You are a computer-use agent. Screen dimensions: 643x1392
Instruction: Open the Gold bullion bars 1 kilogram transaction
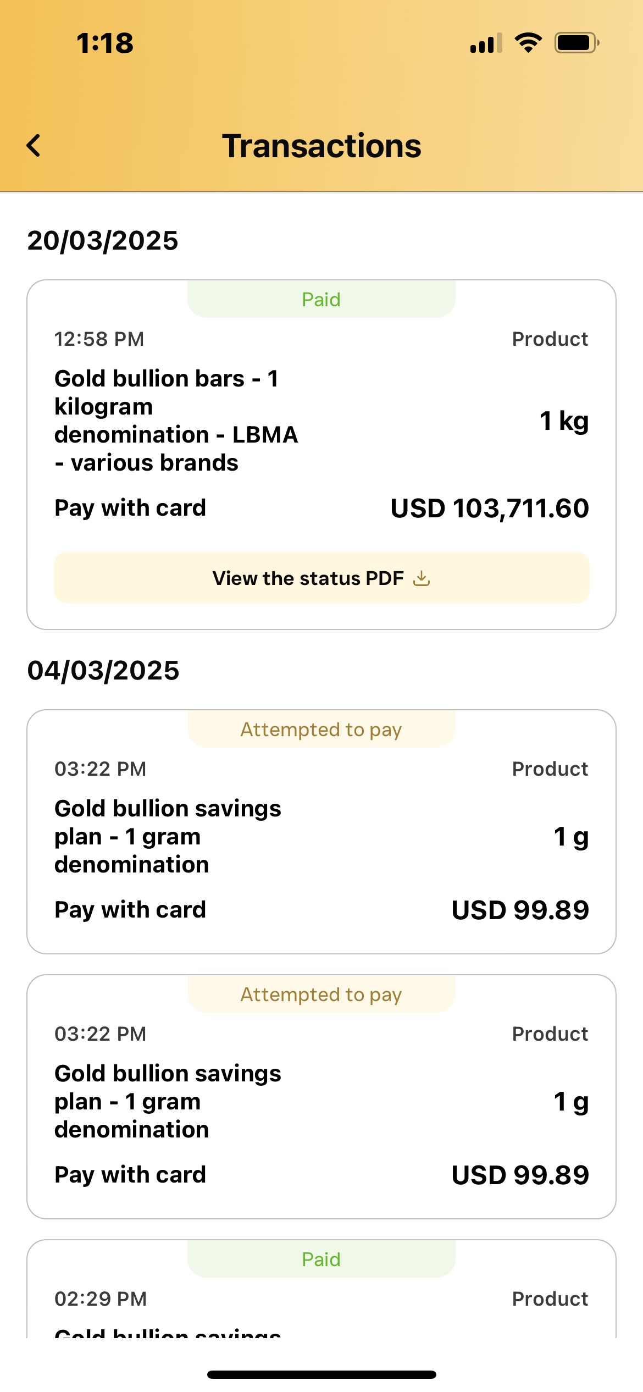[321, 455]
